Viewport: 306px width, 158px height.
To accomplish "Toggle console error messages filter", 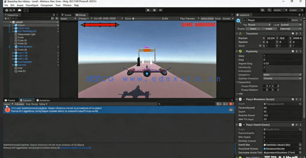I will tap(231, 104).
